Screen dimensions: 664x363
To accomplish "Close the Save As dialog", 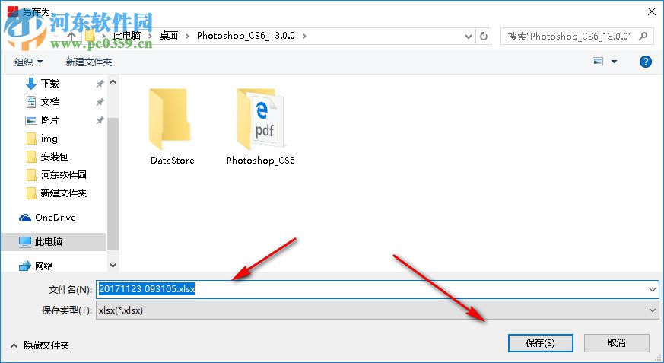I will click(x=652, y=11).
